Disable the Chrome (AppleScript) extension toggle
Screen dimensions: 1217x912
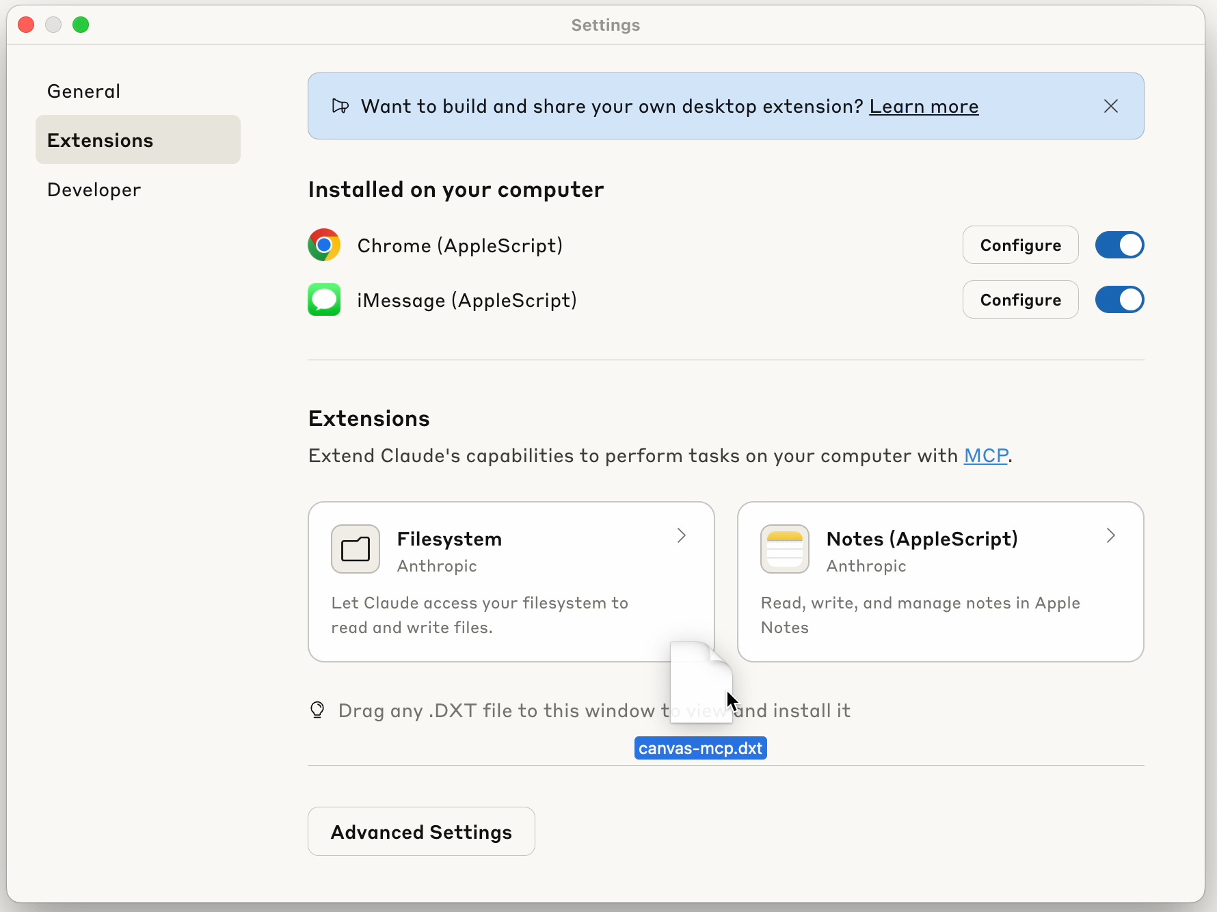[x=1120, y=245]
